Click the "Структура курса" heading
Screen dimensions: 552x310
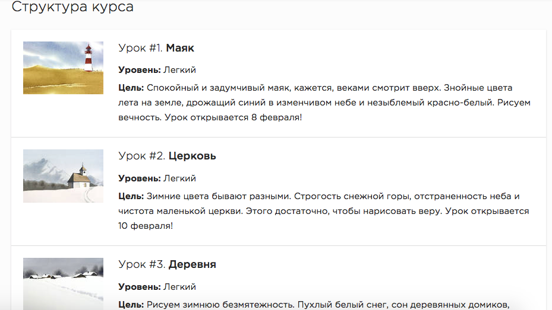tap(72, 8)
